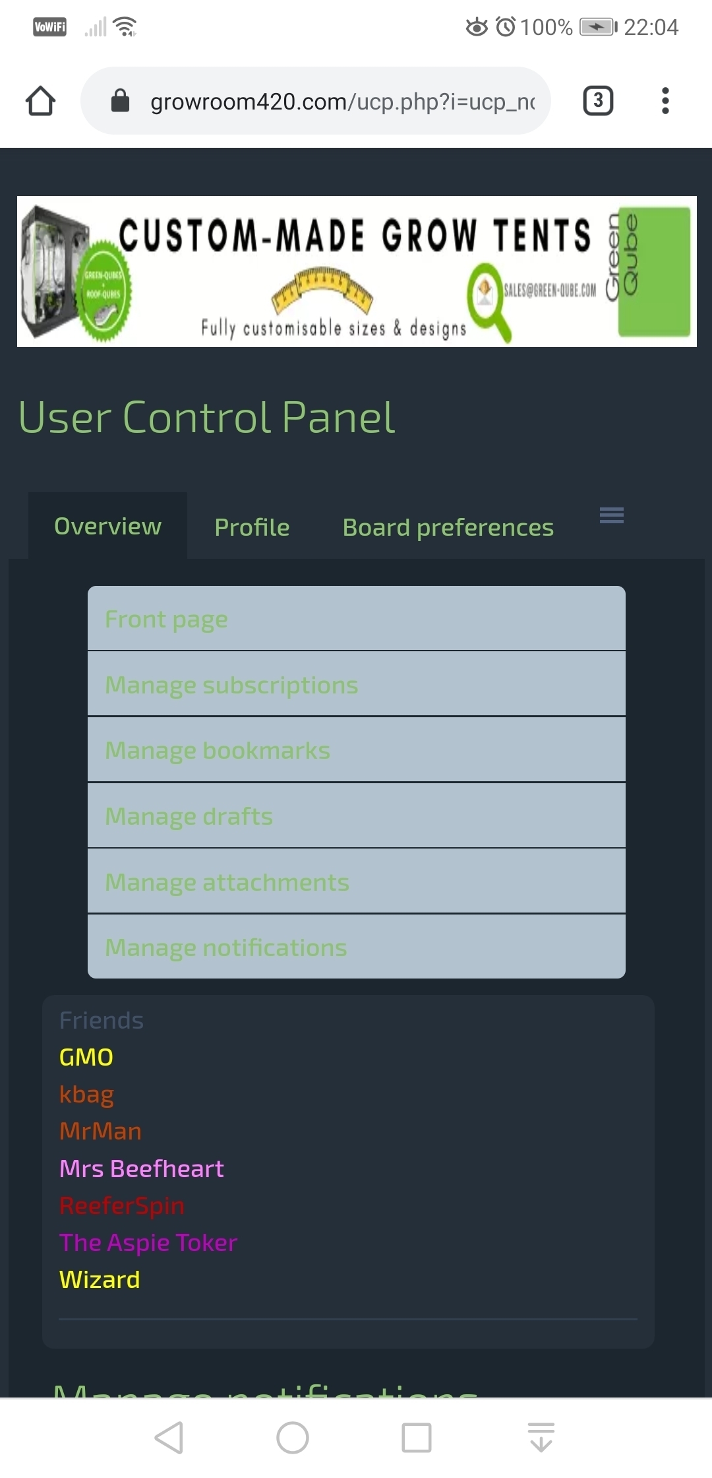
Task: Open the Board preferences tab
Action: [x=448, y=527]
